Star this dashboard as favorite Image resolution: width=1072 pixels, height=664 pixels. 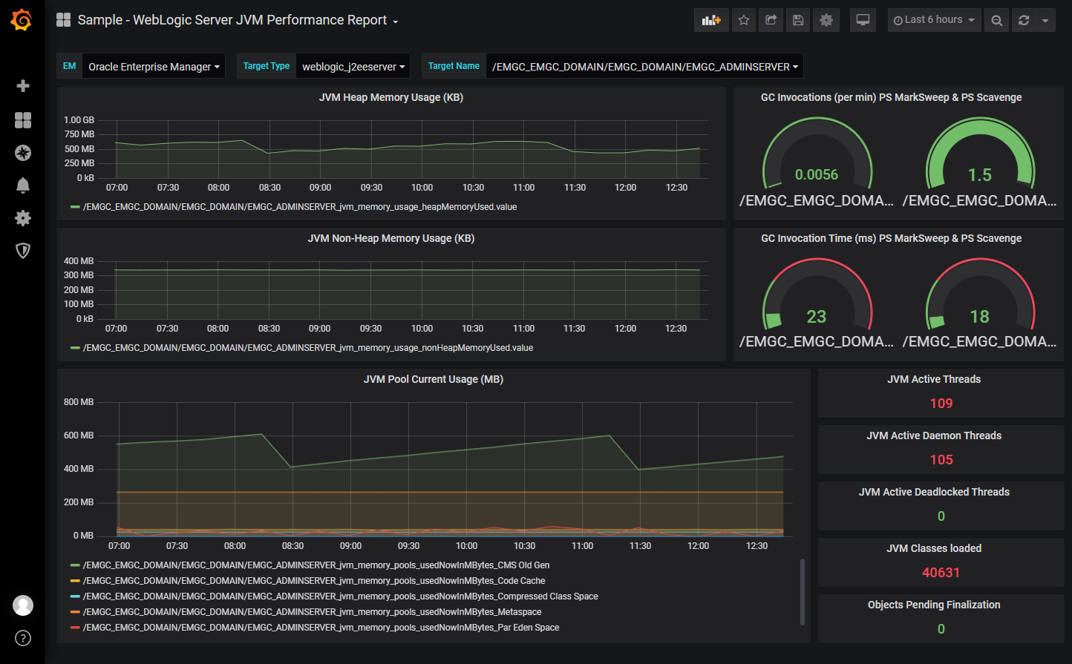point(744,20)
